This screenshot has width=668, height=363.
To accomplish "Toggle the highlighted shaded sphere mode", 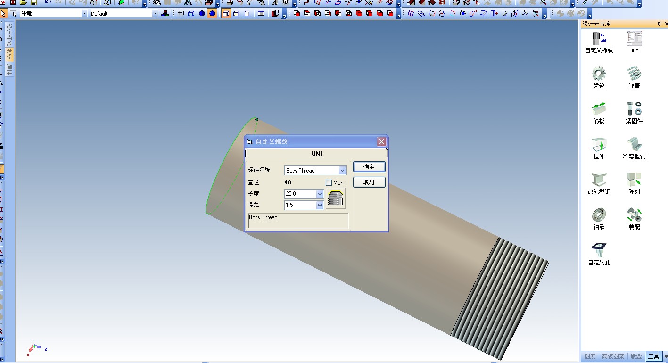I will 212,14.
